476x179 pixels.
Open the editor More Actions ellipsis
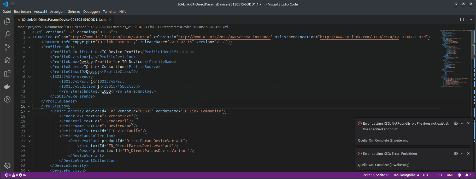[x=470, y=20]
